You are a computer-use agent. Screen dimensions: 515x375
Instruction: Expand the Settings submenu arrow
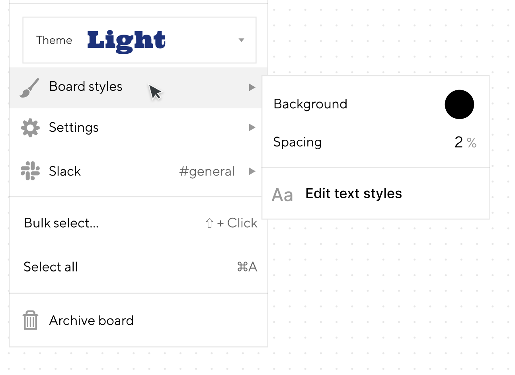pyautogui.click(x=252, y=127)
